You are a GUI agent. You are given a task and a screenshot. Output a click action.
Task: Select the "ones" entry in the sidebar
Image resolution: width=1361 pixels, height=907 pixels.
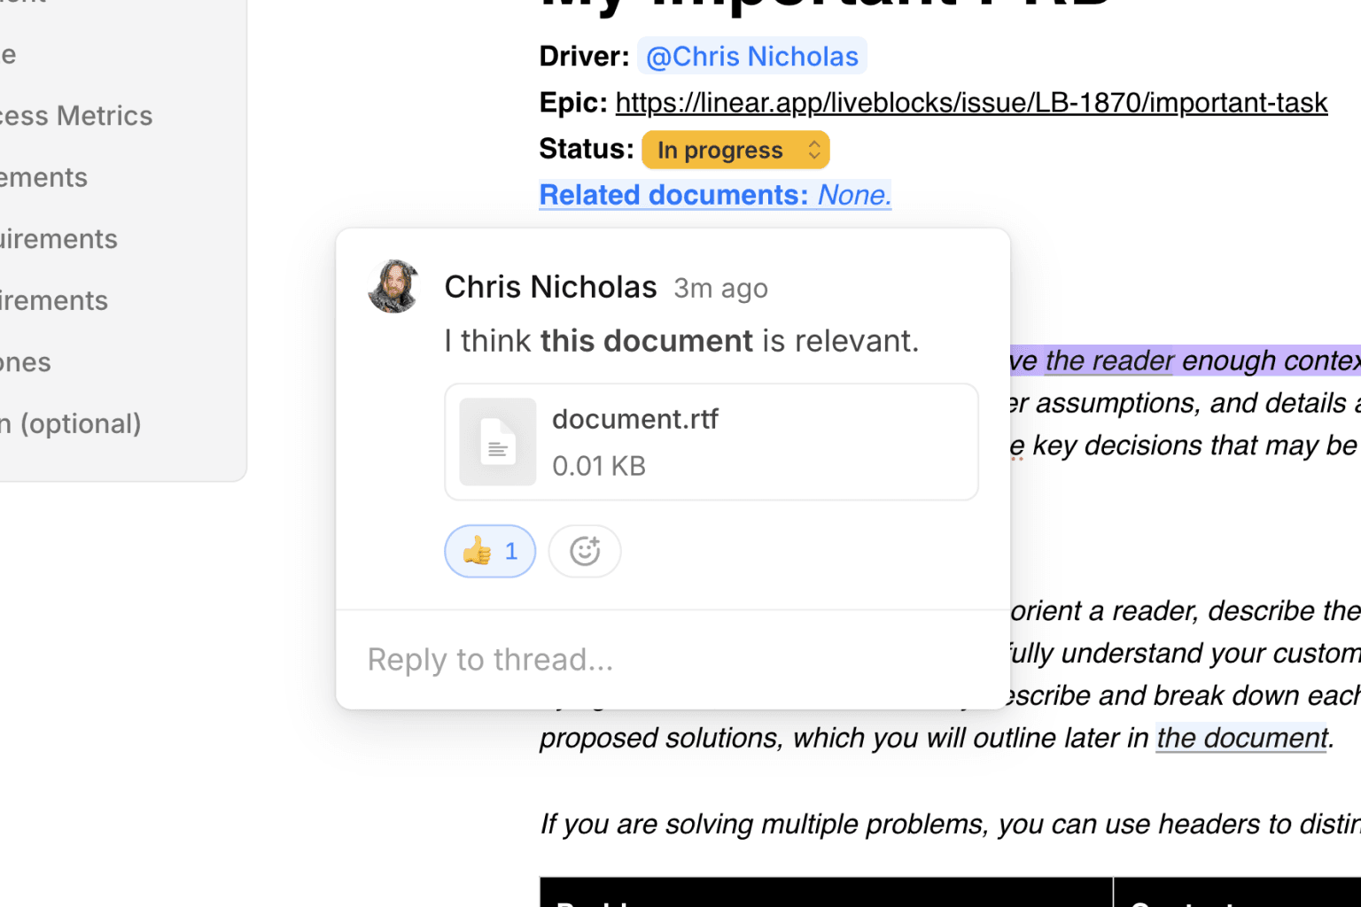(x=25, y=361)
